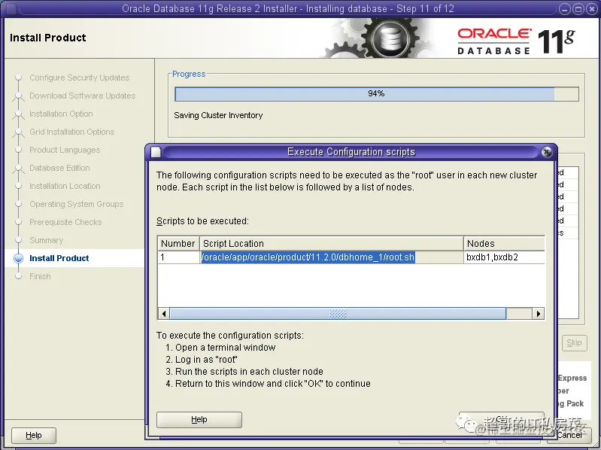
Task: Click the left arrow of script list scrollbar
Action: [164, 314]
